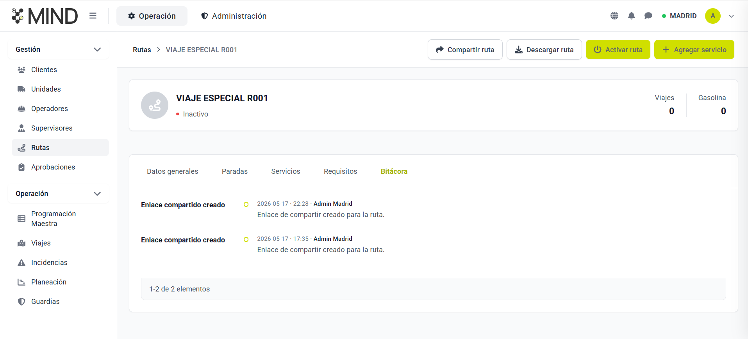Open Supervisores in the sidebar
This screenshot has width=748, height=339.
tap(60, 128)
